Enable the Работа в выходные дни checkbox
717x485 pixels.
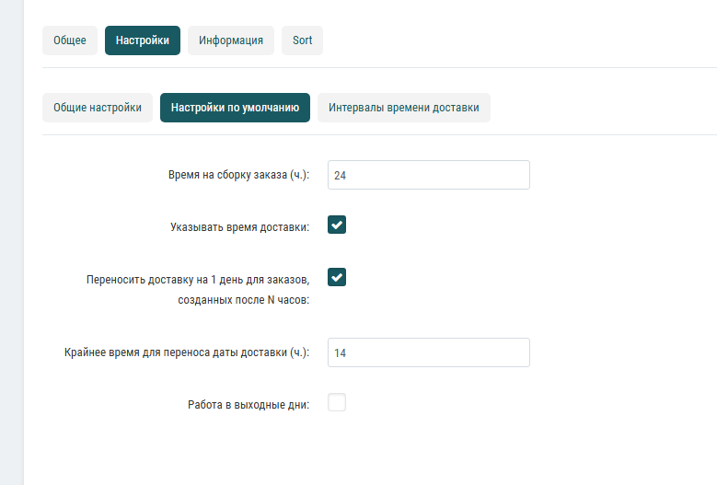click(x=337, y=402)
